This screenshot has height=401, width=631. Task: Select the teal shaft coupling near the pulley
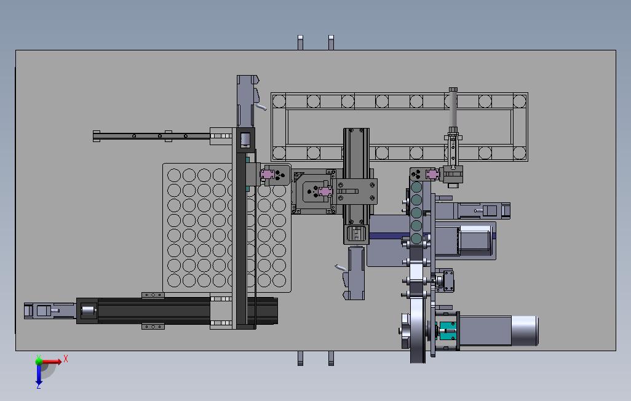(446, 331)
